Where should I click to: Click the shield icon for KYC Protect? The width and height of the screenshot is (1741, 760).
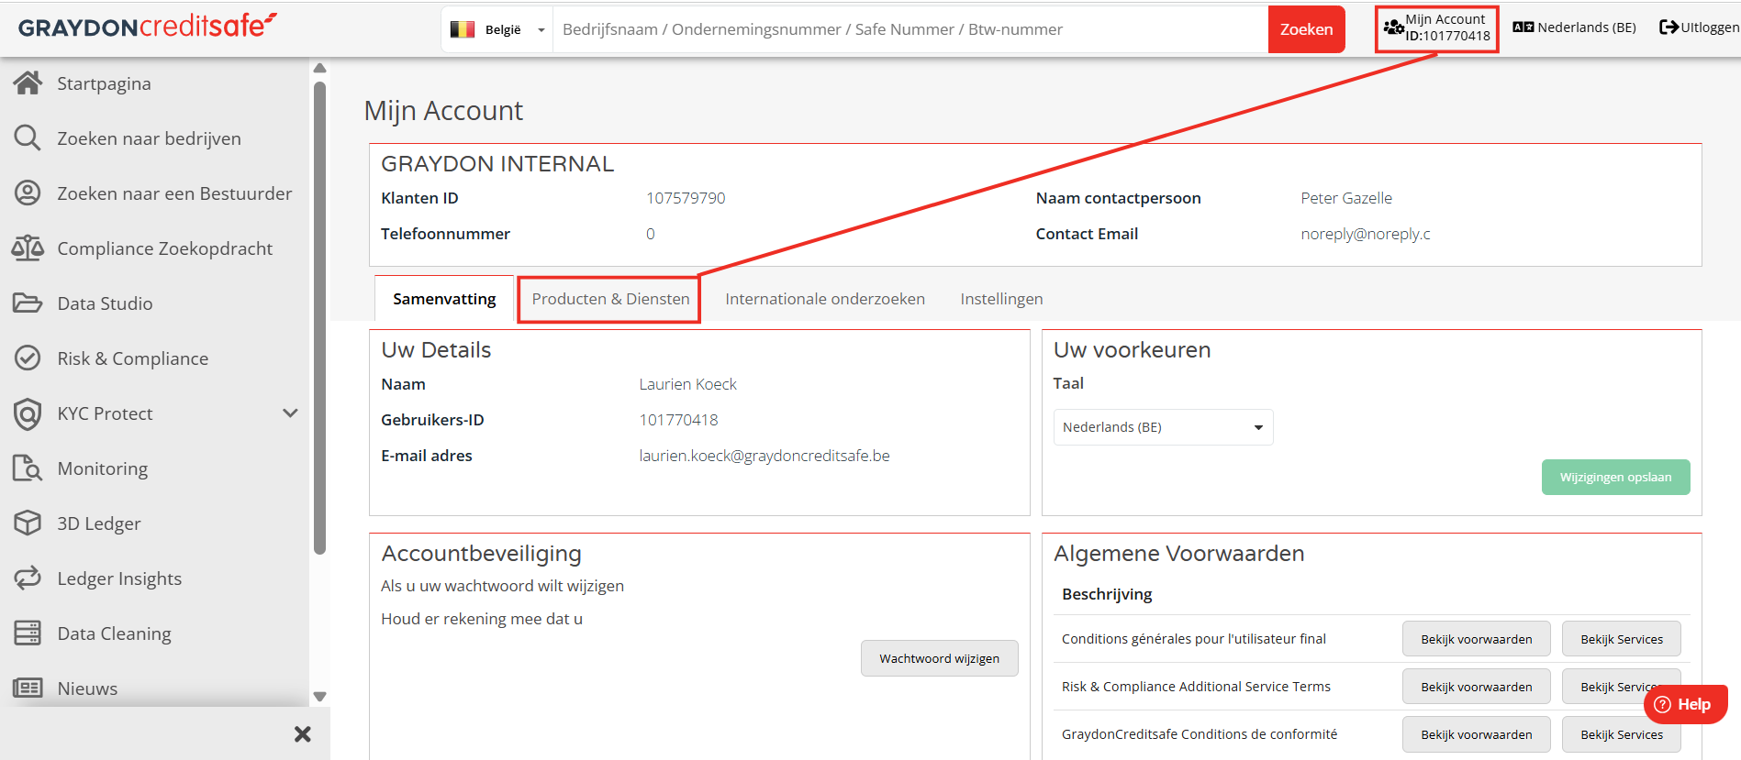28,414
